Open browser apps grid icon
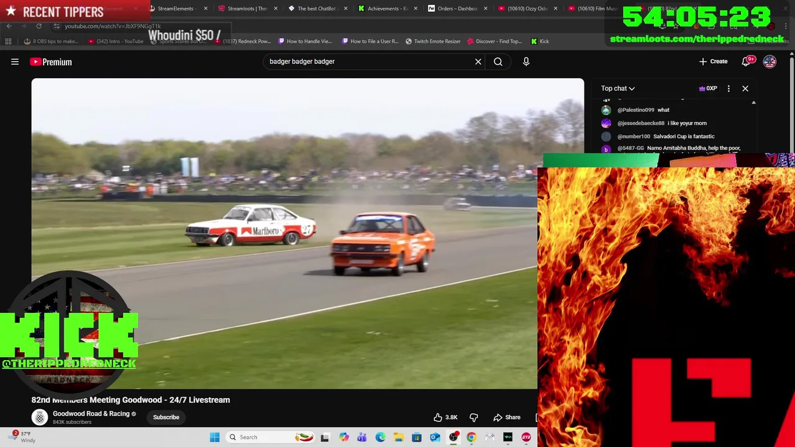 pos(8,42)
